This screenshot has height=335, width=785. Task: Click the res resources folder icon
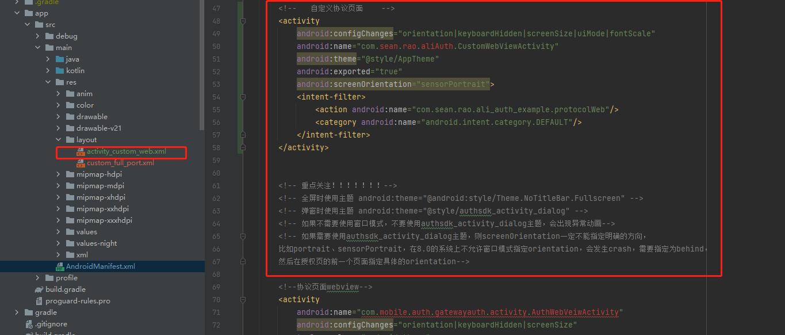61,82
